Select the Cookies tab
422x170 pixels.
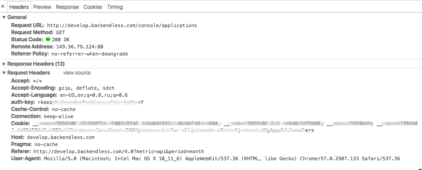93,7
